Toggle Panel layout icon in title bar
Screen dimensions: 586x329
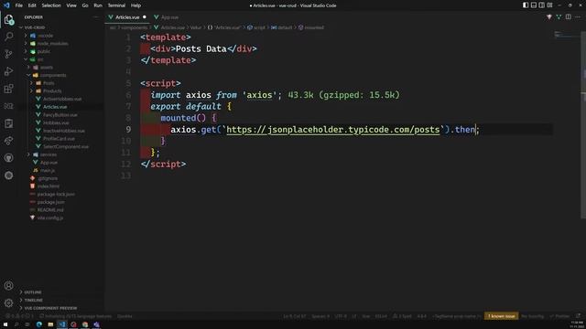click(534, 5)
